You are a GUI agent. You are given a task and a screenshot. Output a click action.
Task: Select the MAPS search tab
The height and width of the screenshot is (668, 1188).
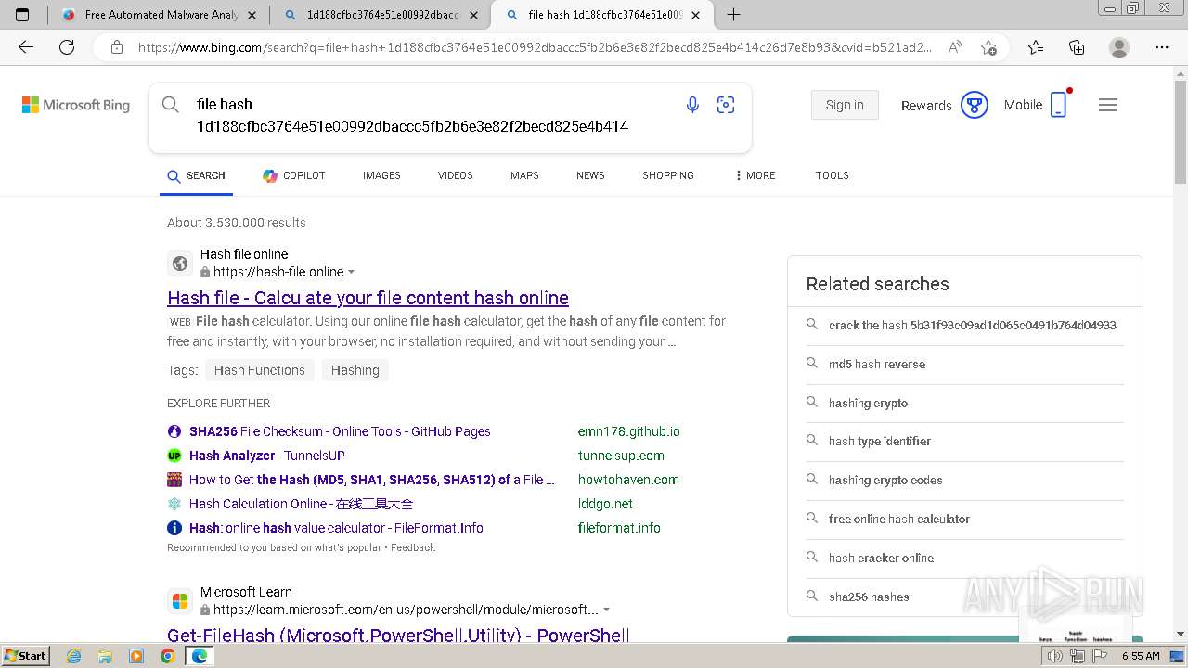(524, 175)
